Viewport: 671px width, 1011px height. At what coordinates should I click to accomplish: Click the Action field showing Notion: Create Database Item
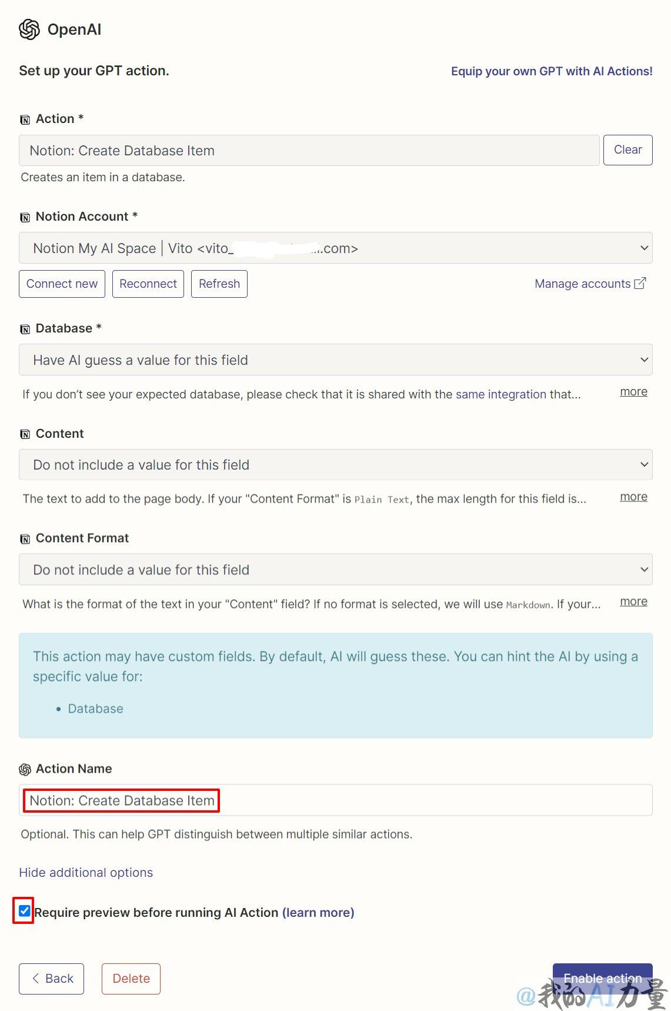pos(309,151)
